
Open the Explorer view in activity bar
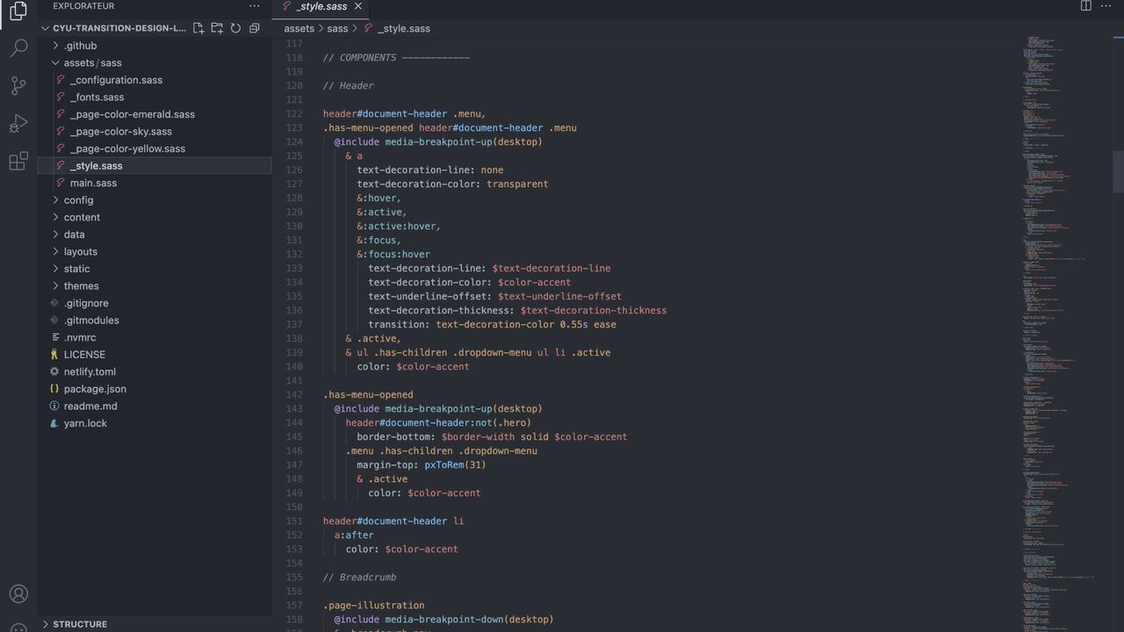[18, 11]
